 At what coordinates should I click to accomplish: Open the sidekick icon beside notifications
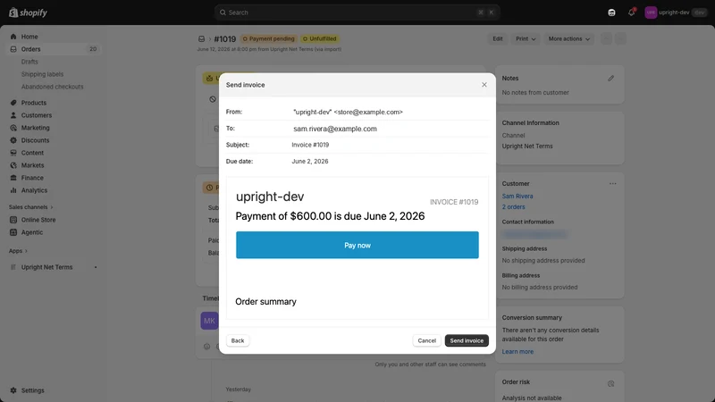coord(611,13)
